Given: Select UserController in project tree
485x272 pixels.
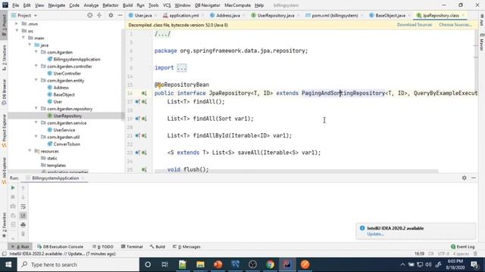Looking at the screenshot, I should click(67, 73).
